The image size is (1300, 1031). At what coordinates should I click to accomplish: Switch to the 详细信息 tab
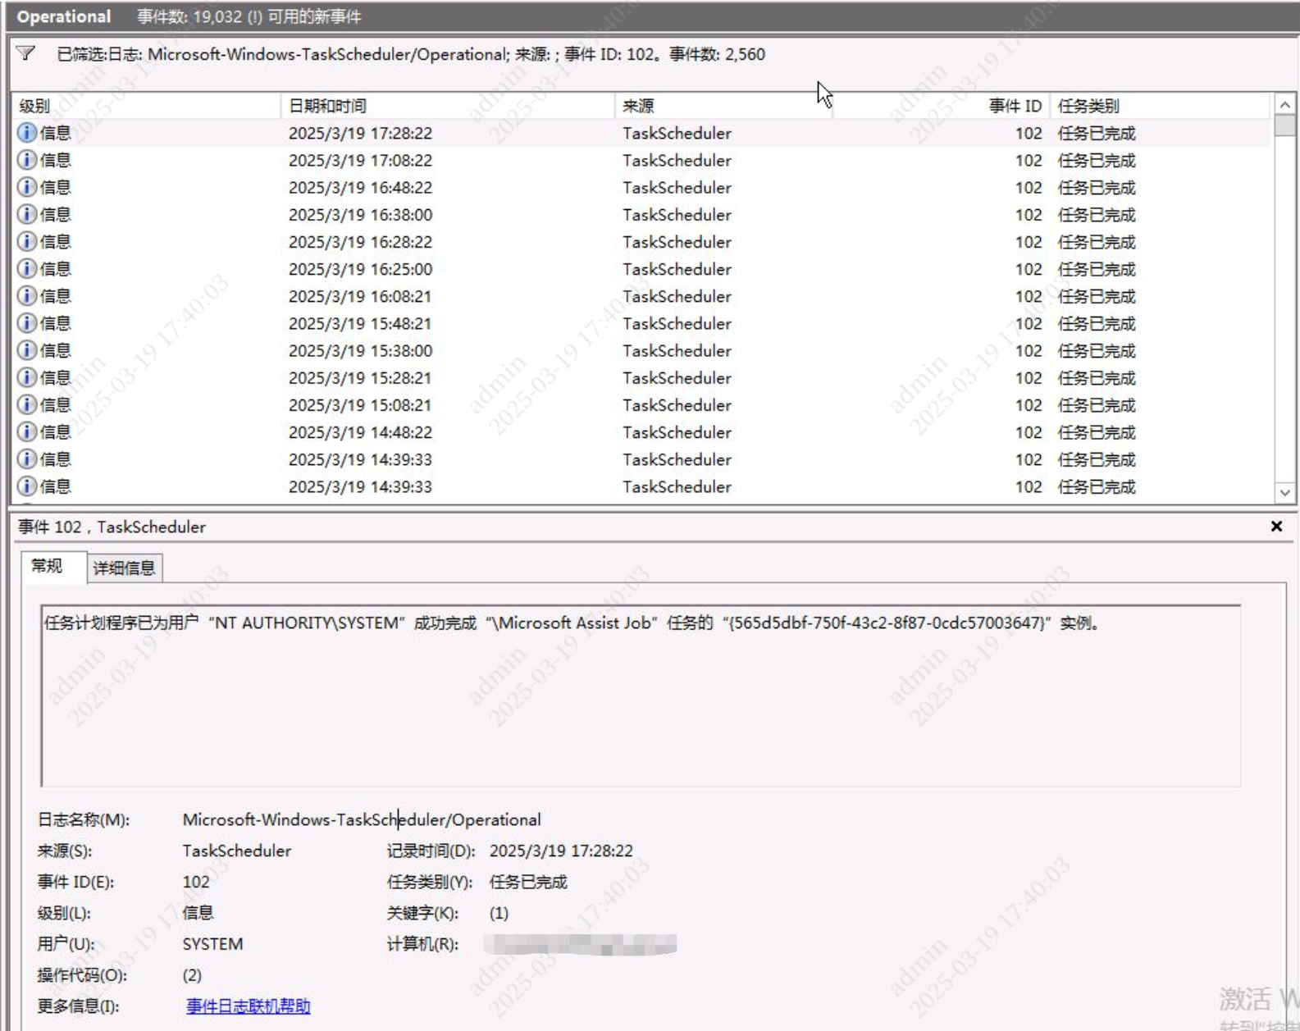[x=124, y=568]
